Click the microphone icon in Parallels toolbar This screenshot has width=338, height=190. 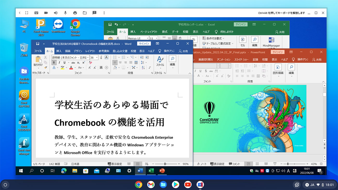(66, 13)
